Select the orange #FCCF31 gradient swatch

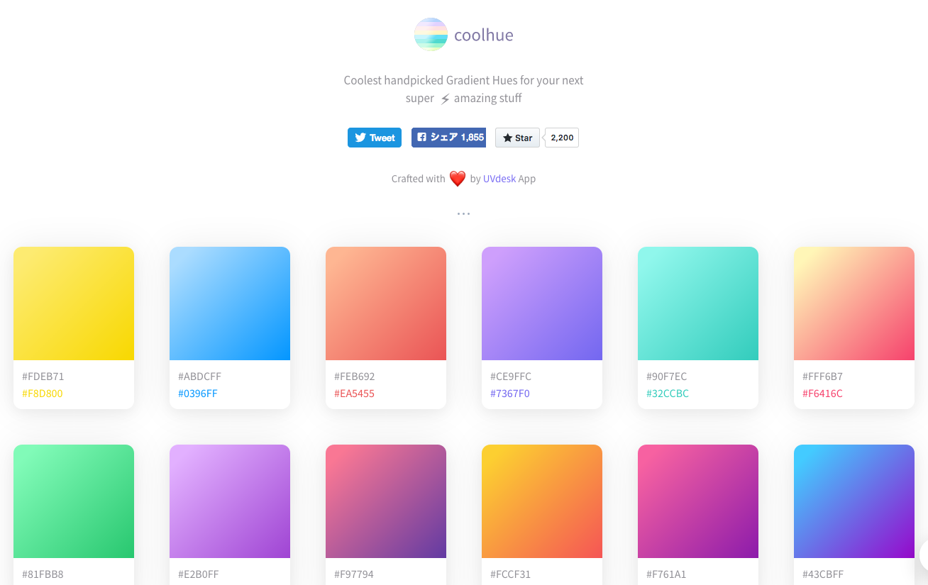[542, 501]
